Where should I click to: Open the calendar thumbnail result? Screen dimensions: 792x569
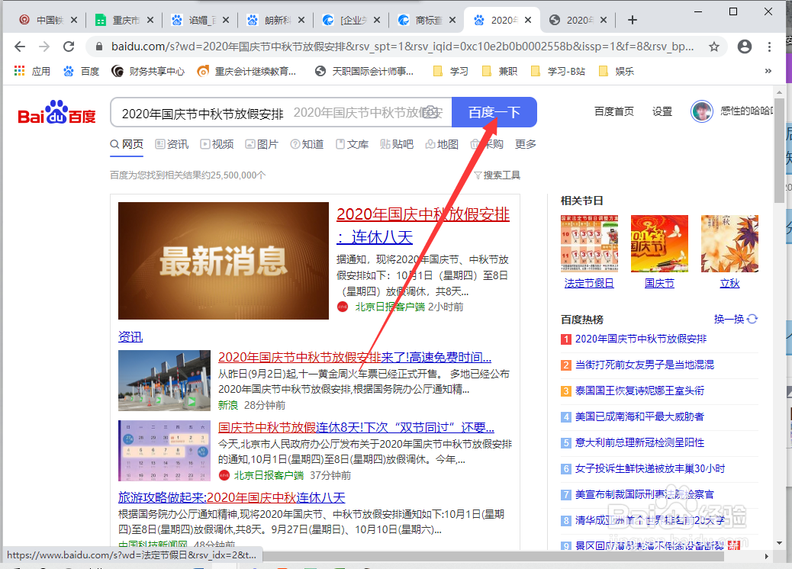(x=164, y=451)
